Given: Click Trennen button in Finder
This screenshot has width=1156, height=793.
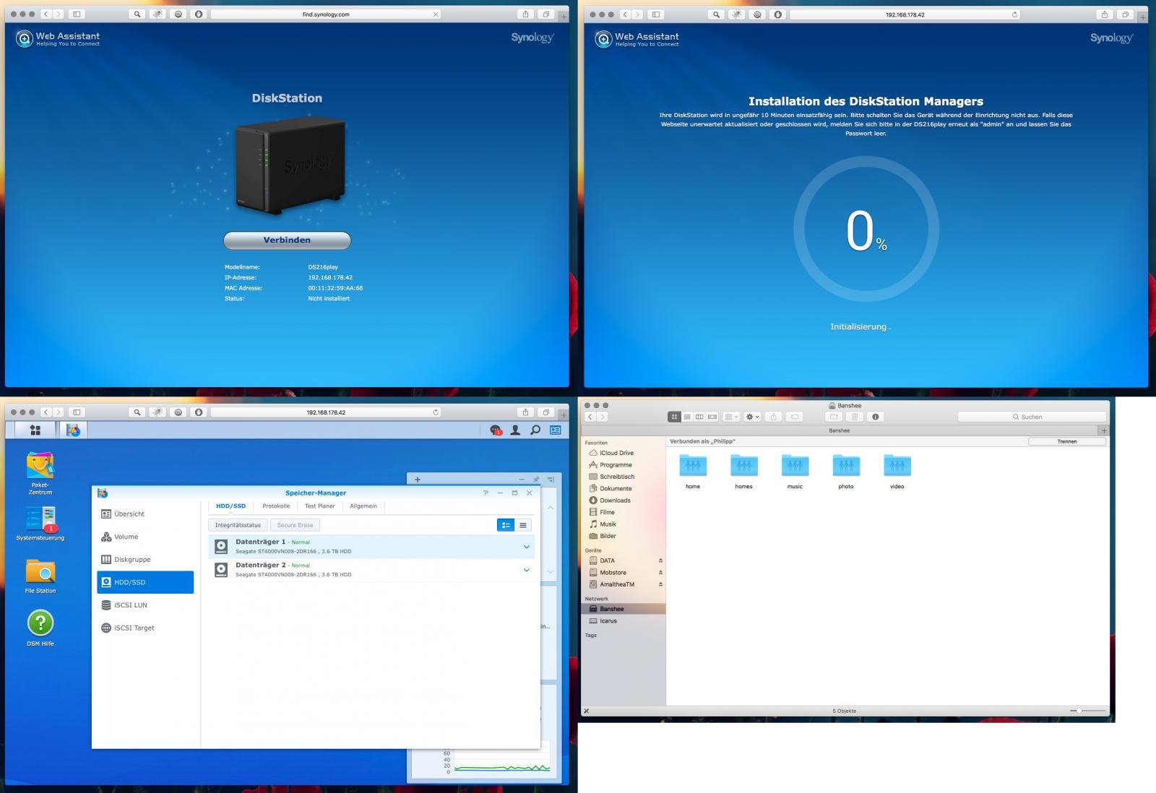Looking at the screenshot, I should pos(1066,441).
